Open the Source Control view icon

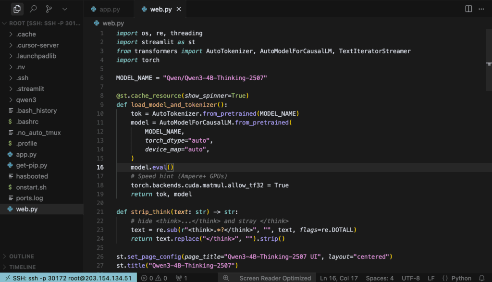click(49, 9)
